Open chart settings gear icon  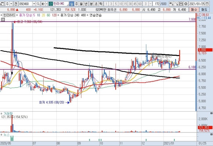pyautogui.click(x=186, y=4)
